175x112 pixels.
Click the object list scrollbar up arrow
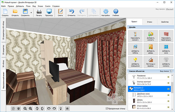point(172,75)
